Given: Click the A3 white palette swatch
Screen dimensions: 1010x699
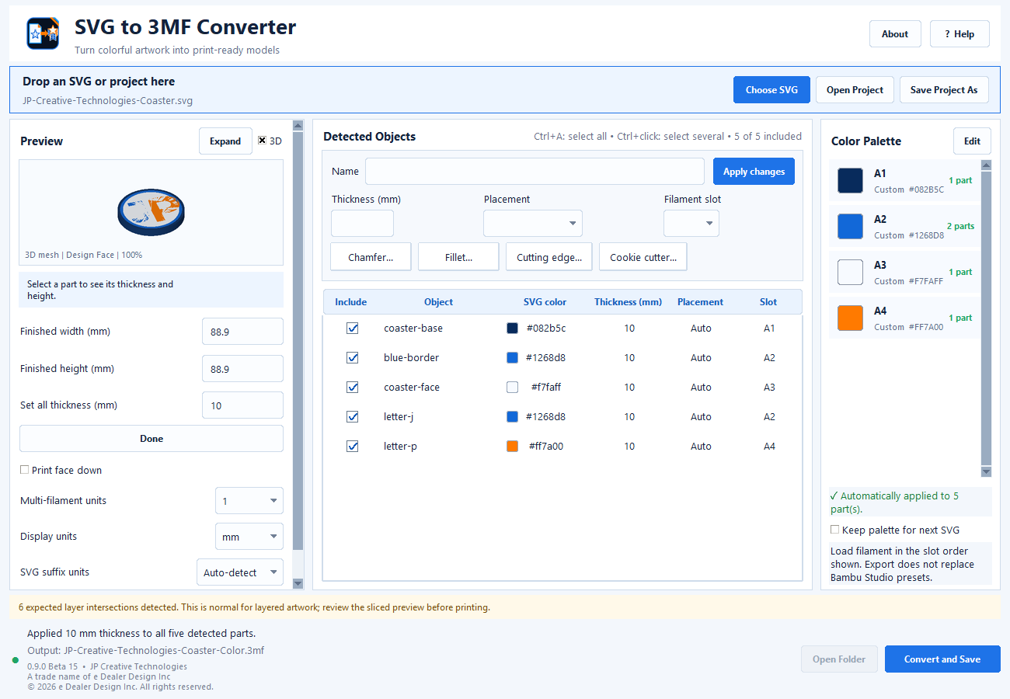Looking at the screenshot, I should [x=850, y=273].
